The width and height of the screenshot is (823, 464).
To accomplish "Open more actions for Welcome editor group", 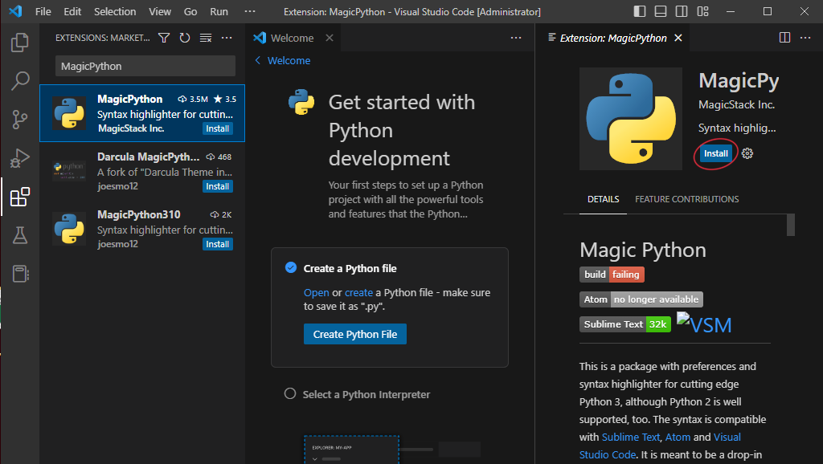I will click(516, 38).
